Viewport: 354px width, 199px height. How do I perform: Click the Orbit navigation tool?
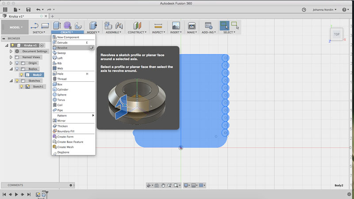click(149, 185)
